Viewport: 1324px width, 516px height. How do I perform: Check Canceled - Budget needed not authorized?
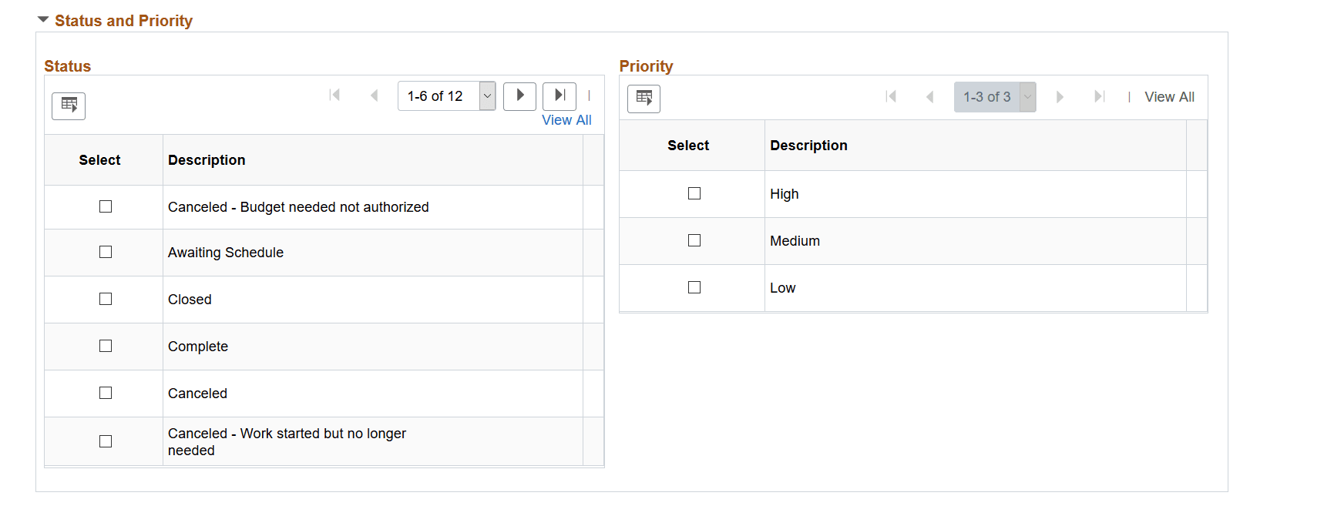coord(106,206)
